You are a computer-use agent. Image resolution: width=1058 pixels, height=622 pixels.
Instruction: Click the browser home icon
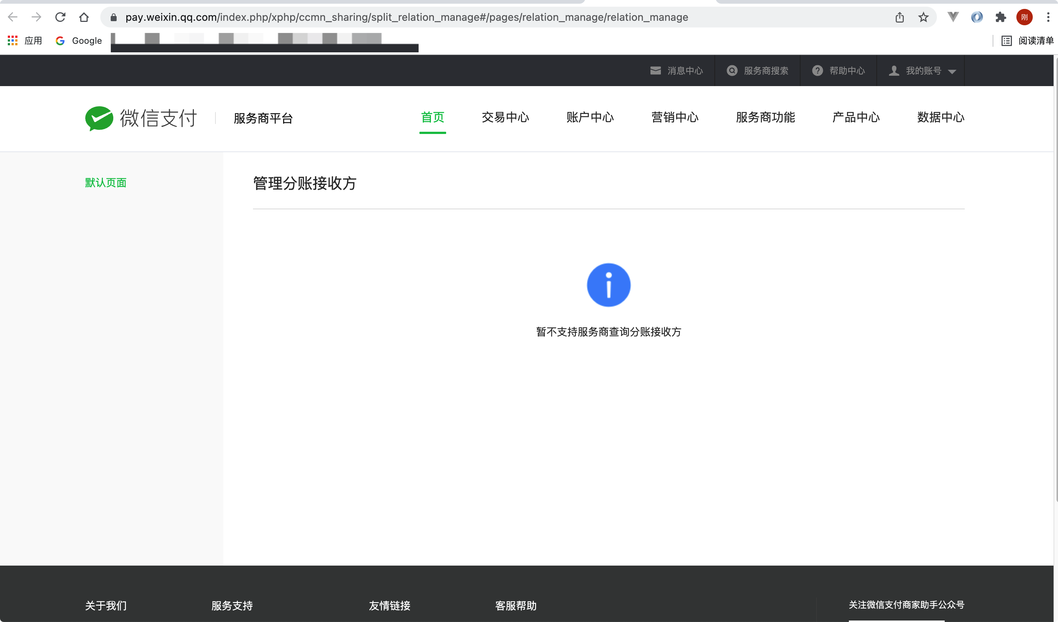[x=84, y=17]
